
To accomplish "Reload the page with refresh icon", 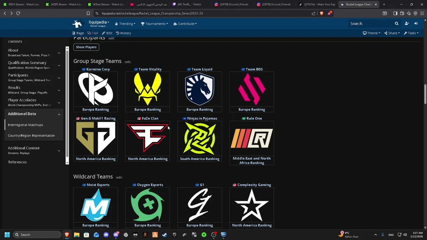I will click(x=18, y=13).
